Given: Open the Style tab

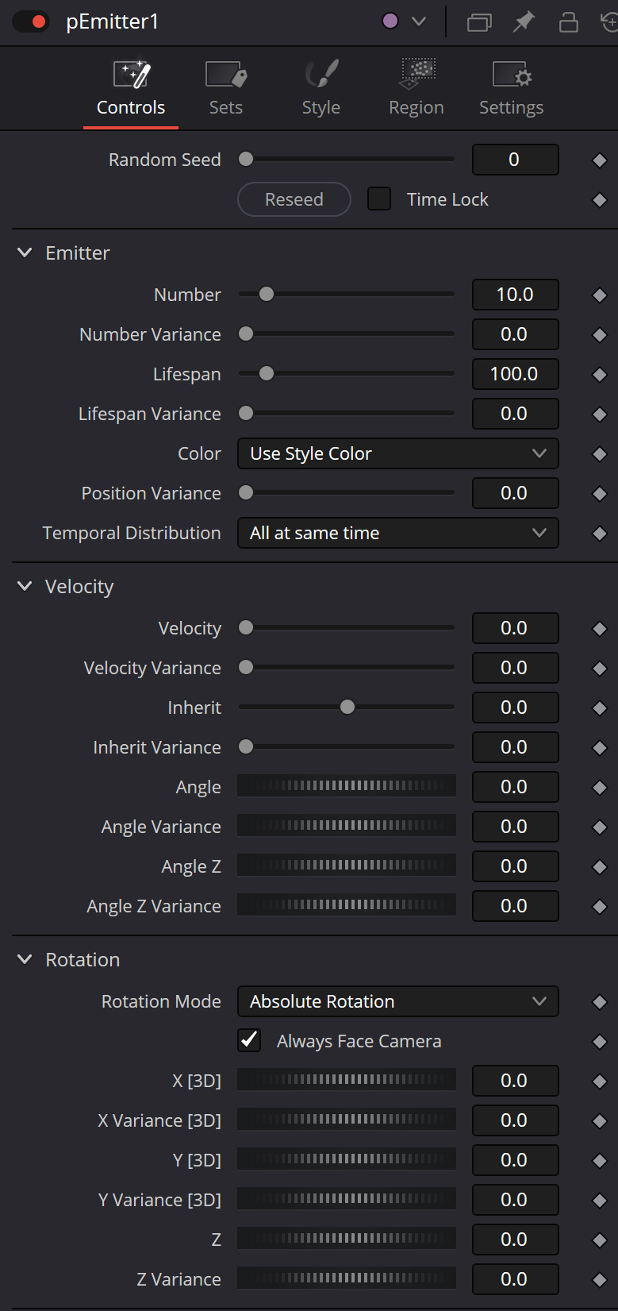Looking at the screenshot, I should click(x=321, y=88).
